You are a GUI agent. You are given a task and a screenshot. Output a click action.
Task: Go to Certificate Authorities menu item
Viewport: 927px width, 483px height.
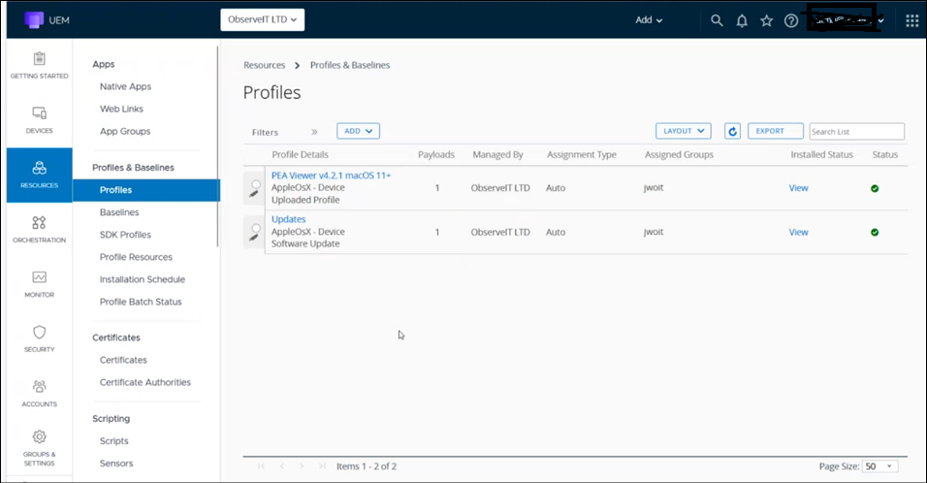click(x=144, y=382)
